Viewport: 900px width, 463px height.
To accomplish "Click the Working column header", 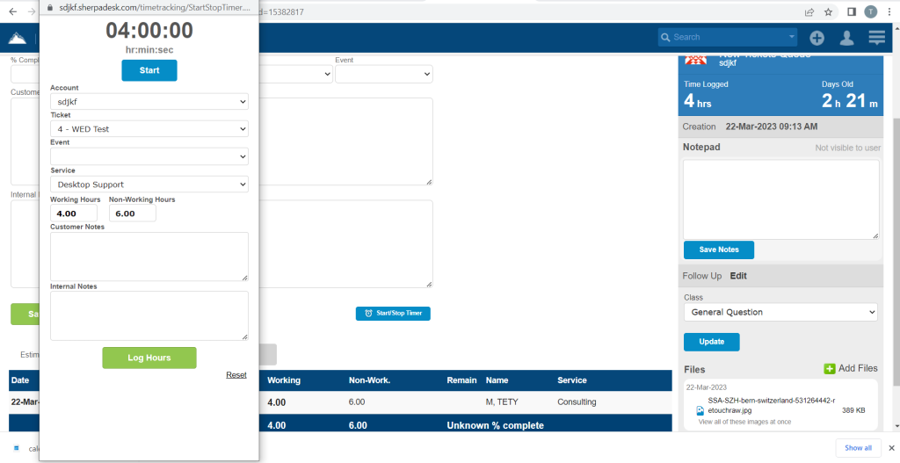I will click(284, 380).
